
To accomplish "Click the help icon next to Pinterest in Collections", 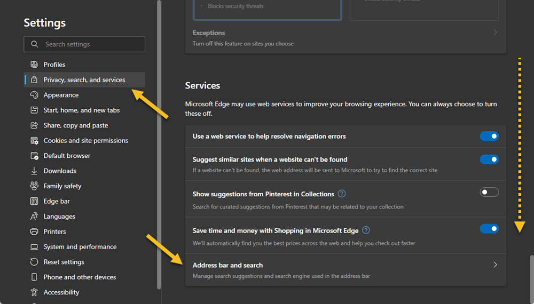I will click(x=342, y=194).
